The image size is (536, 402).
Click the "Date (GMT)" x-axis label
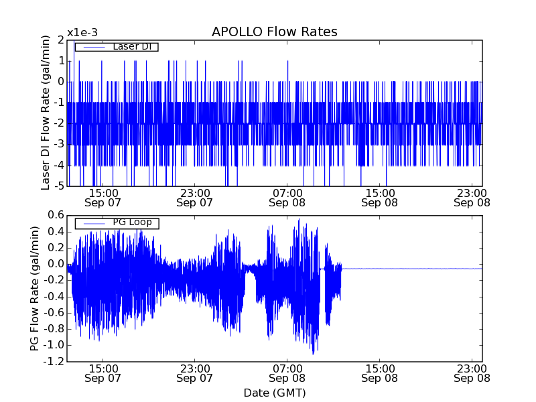tap(275, 393)
